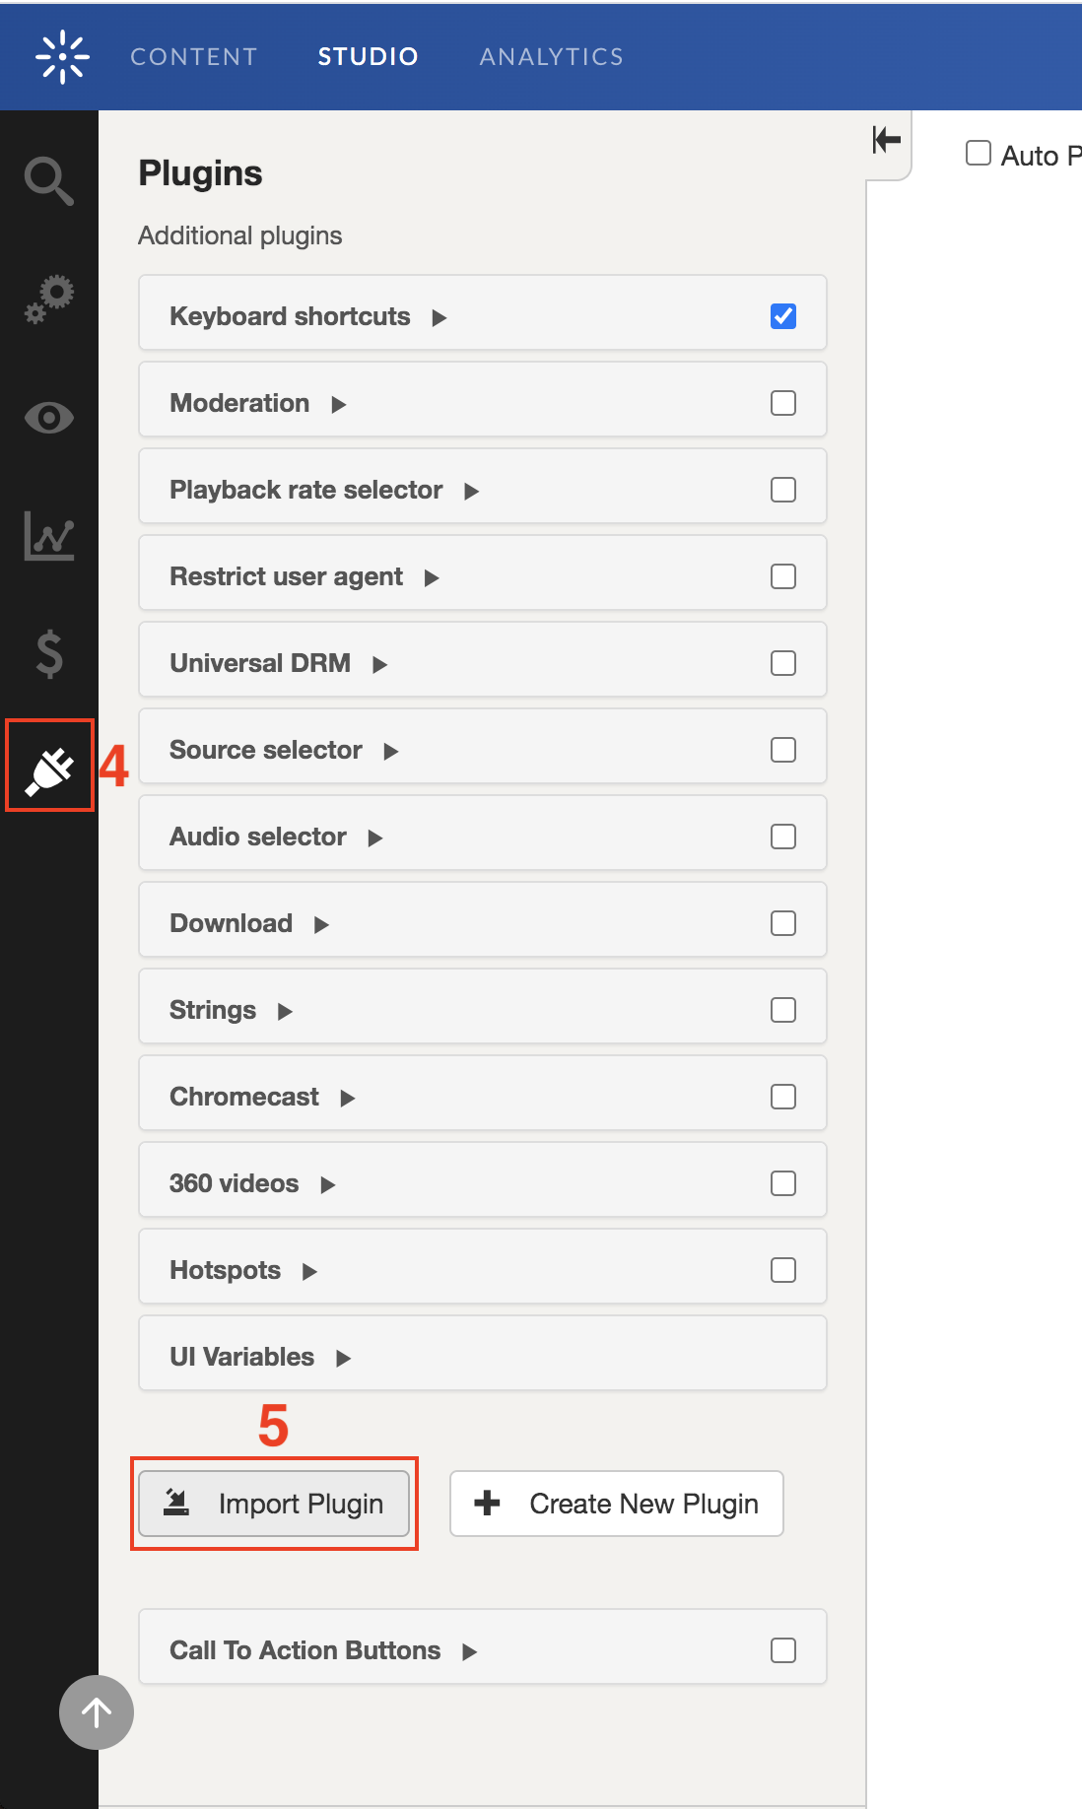
Task: Expand the UI Variables section
Action: click(343, 1358)
